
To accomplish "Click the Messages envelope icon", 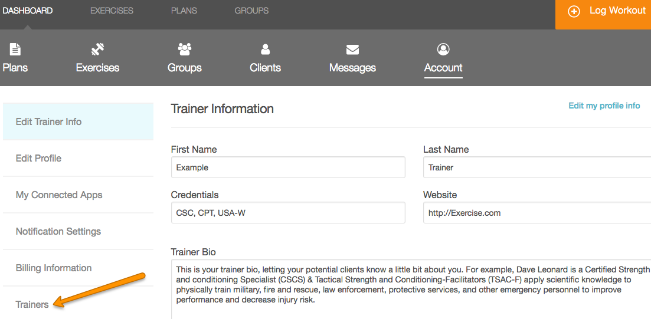I will pos(352,50).
